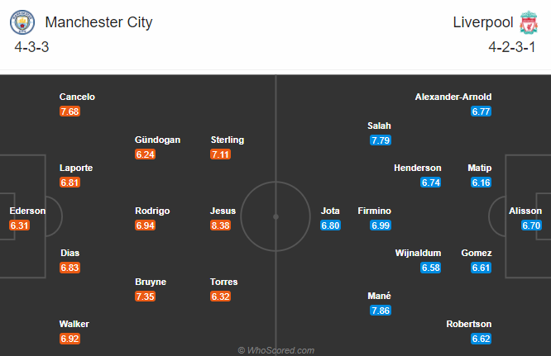Select Salah's 7.79 rating badge
Screen dimensions: 551x356
pyautogui.click(x=381, y=140)
